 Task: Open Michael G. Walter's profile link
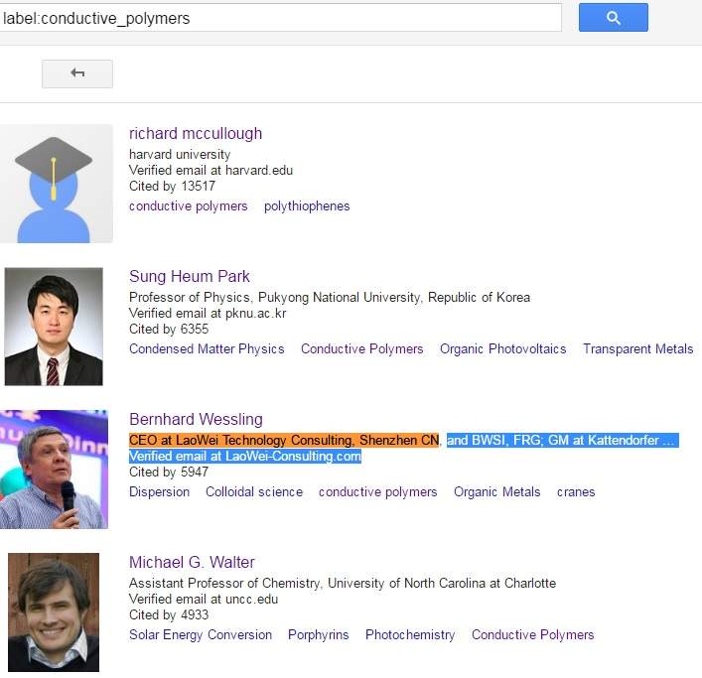click(x=192, y=563)
